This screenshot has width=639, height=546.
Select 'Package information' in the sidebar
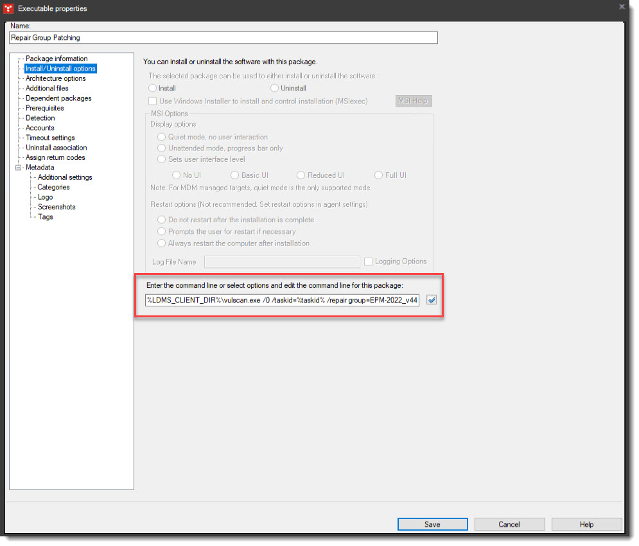55,58
